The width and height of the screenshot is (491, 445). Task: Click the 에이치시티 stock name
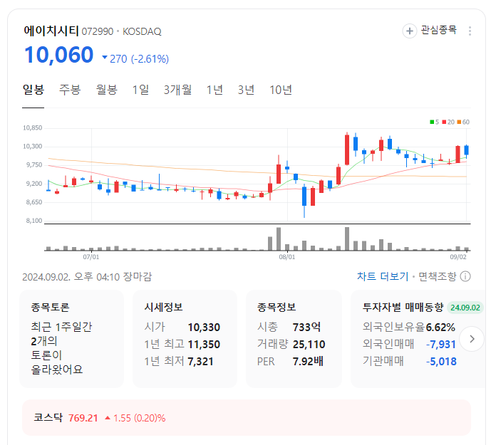(51, 31)
